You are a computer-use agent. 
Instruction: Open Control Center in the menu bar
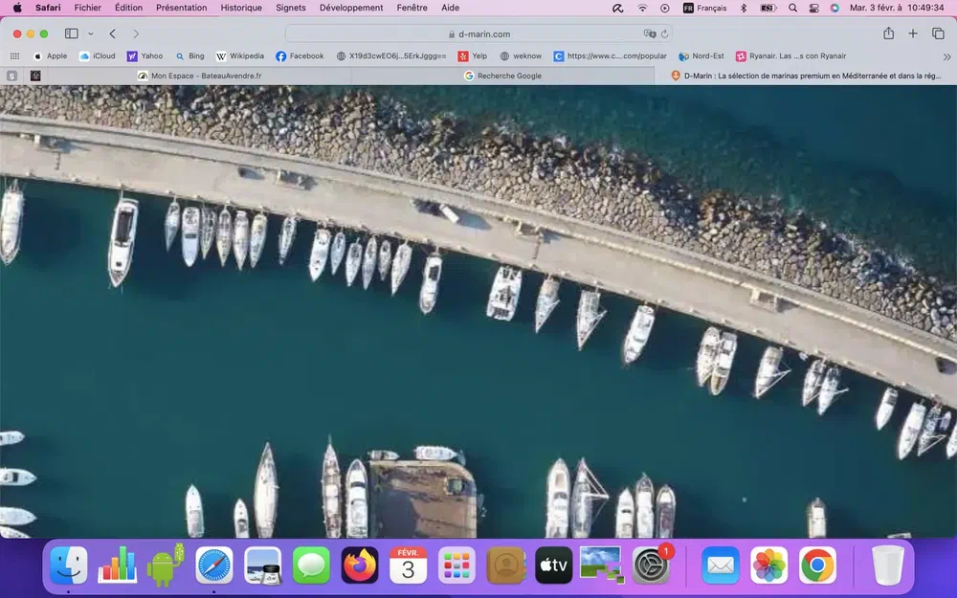tap(813, 8)
